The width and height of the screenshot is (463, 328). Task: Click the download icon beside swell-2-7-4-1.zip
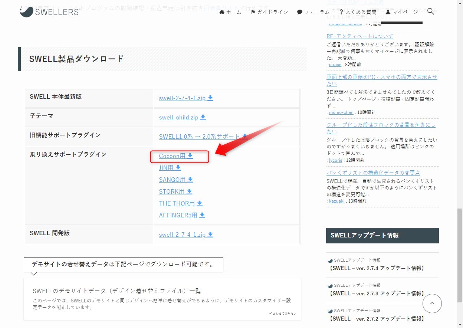210,98
